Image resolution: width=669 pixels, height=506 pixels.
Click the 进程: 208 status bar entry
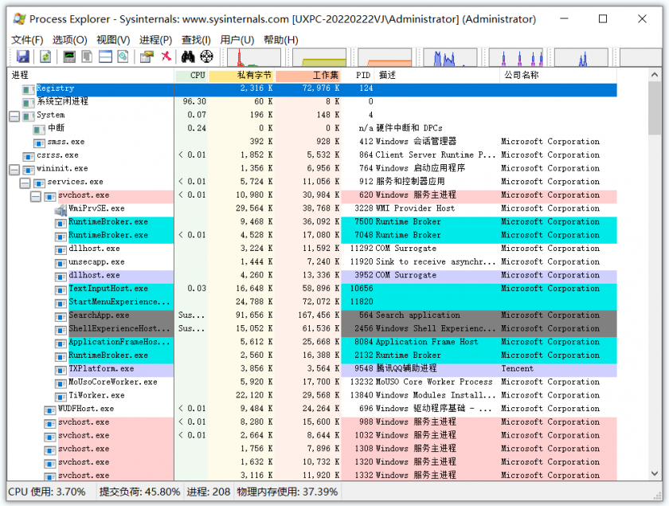pyautogui.click(x=208, y=492)
